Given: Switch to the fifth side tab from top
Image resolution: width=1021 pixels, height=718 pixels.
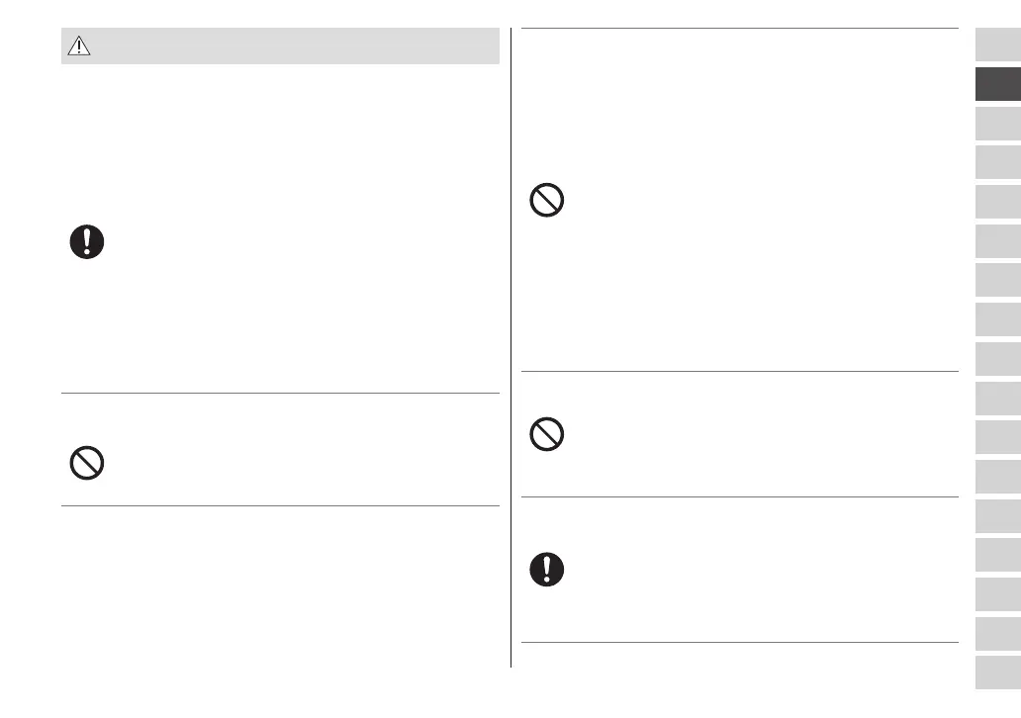Looking at the screenshot, I should pyautogui.click(x=997, y=202).
